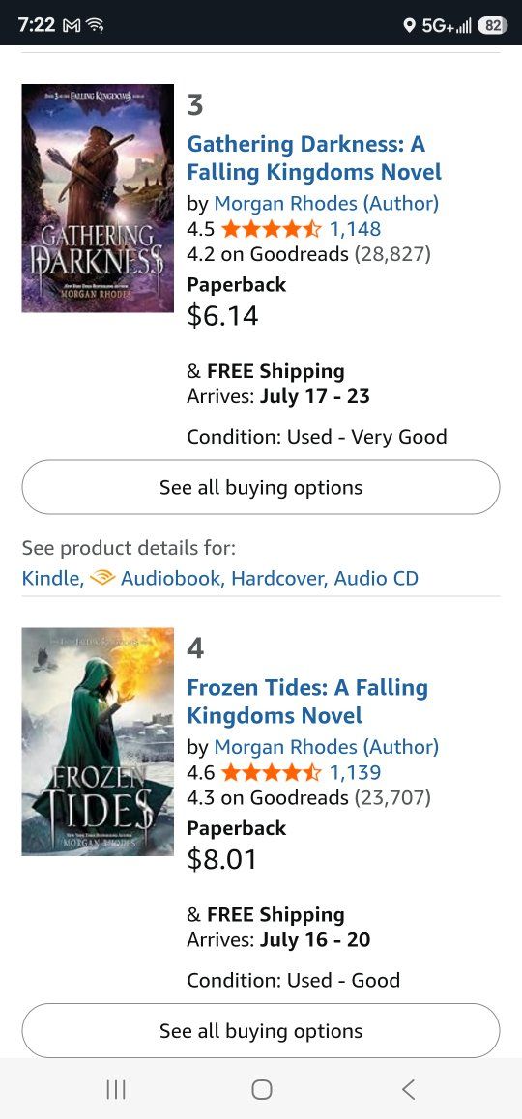Tap the Audible icon next to Audiobook
The image size is (522, 1119).
click(x=102, y=578)
